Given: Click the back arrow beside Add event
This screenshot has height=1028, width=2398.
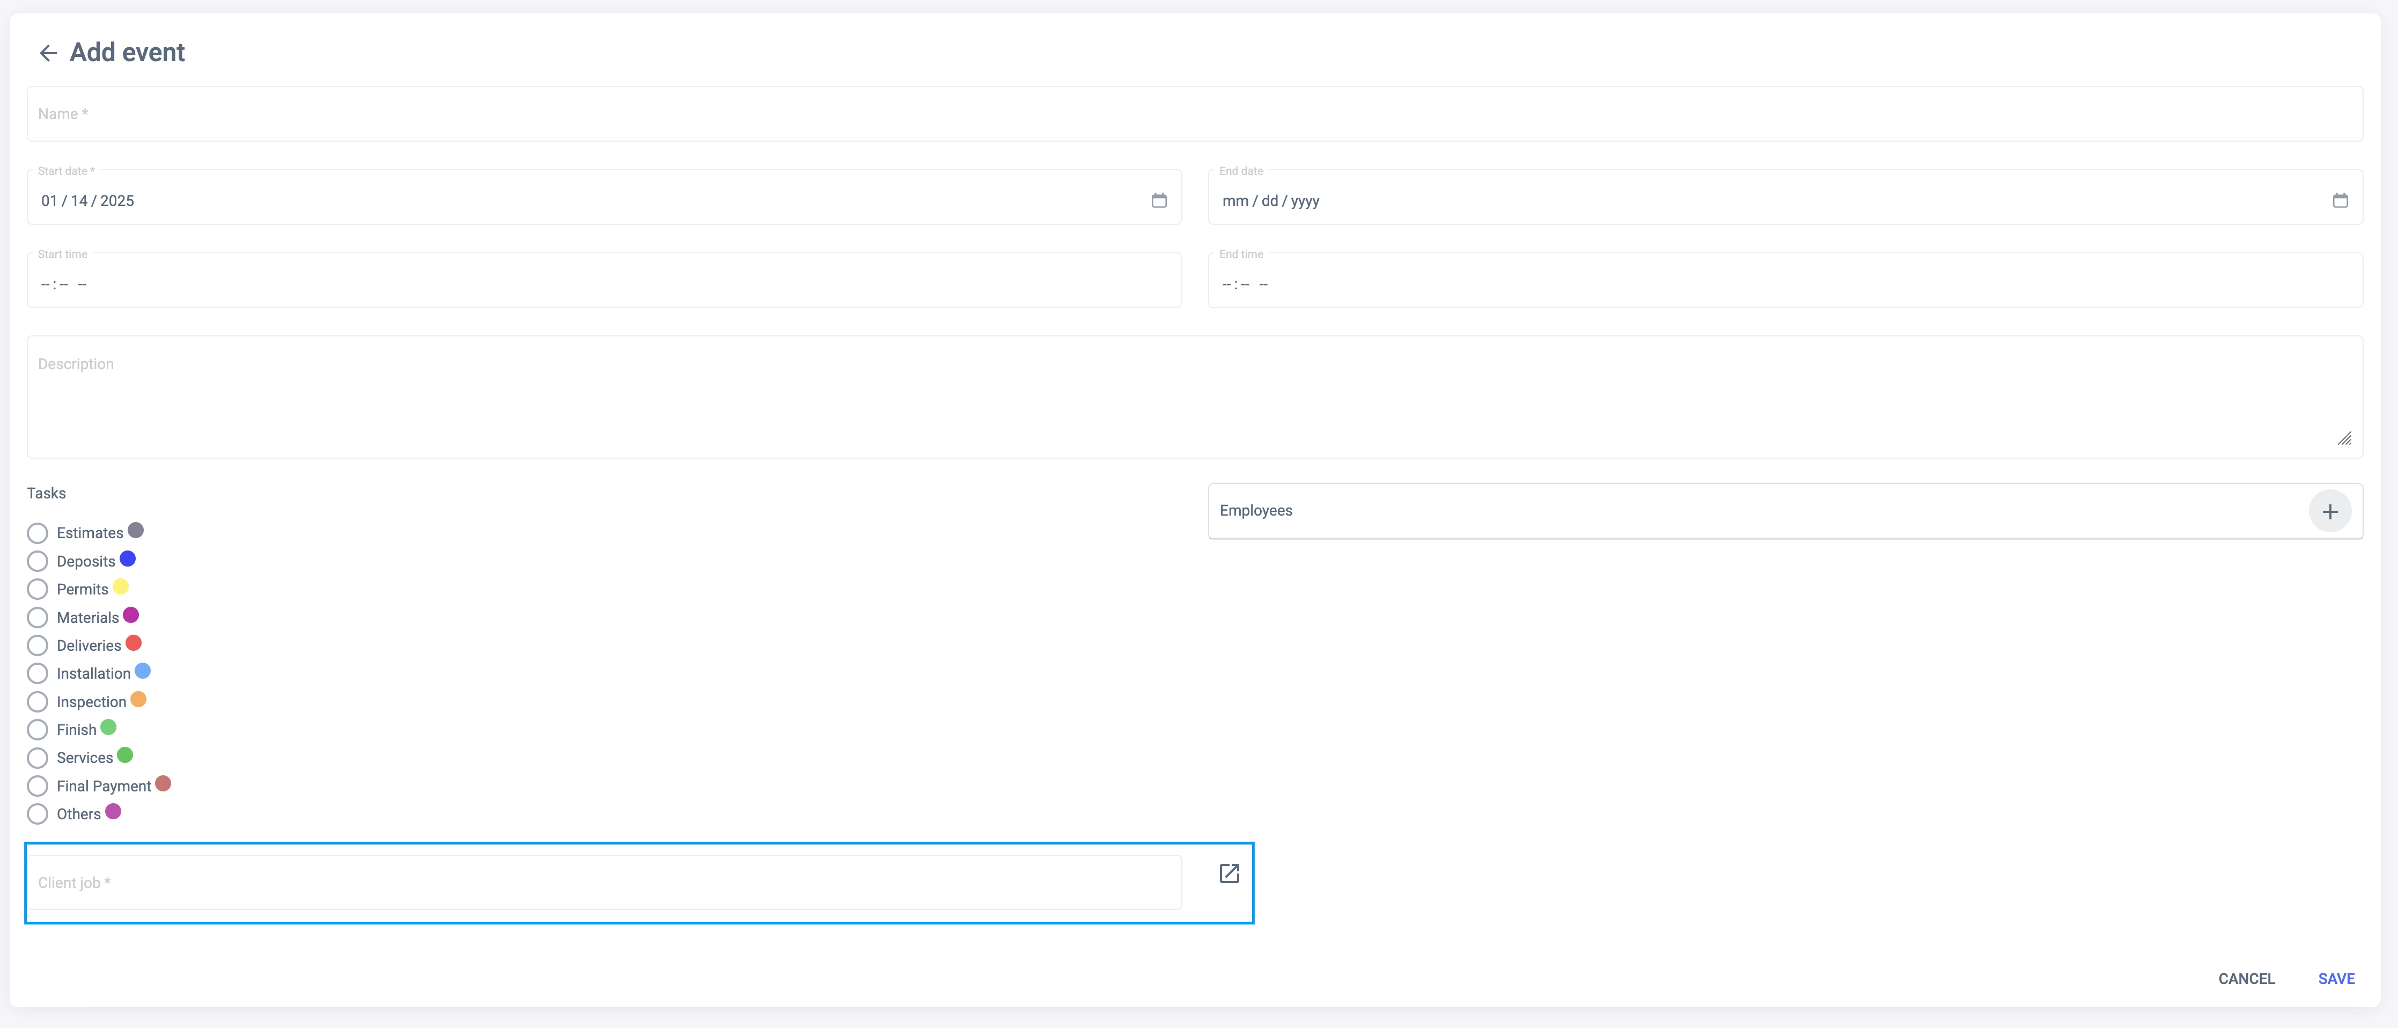Looking at the screenshot, I should (x=48, y=53).
